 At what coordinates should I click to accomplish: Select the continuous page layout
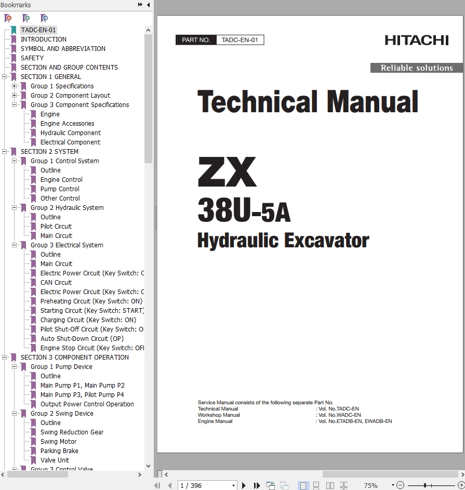tap(316, 485)
